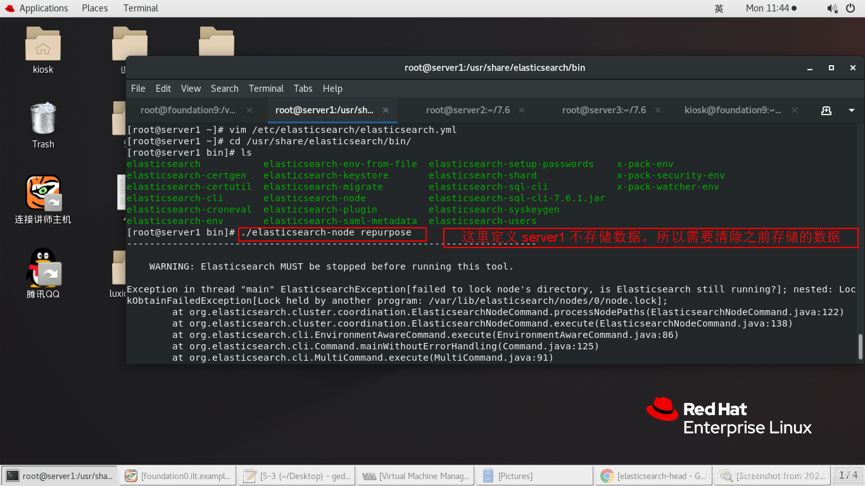Minimize the terminal window
The image size is (865, 486).
(809, 68)
